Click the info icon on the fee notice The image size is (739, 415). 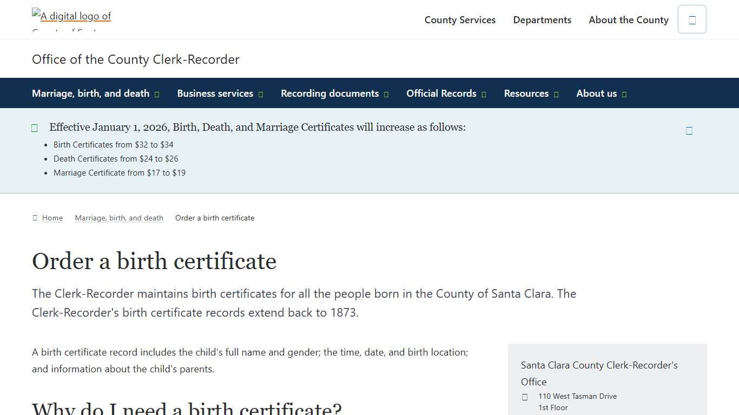(x=34, y=128)
